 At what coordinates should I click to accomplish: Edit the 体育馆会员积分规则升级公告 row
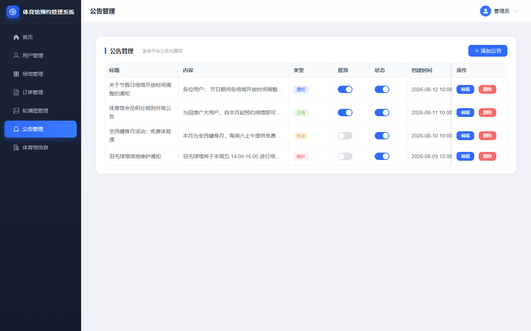click(465, 113)
